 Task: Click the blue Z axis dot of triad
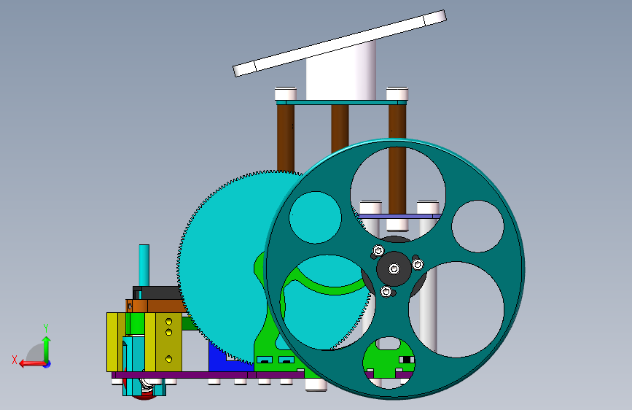[47, 364]
